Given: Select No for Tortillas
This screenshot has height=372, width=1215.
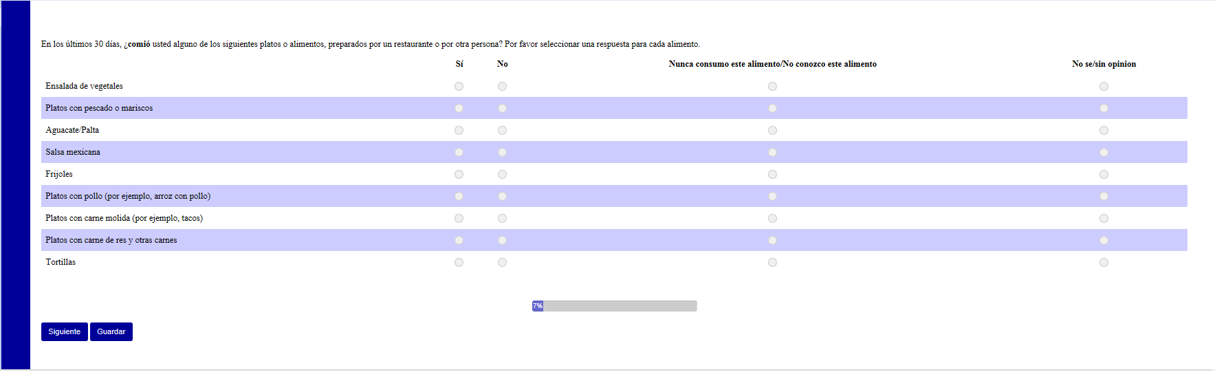Looking at the screenshot, I should coord(502,262).
